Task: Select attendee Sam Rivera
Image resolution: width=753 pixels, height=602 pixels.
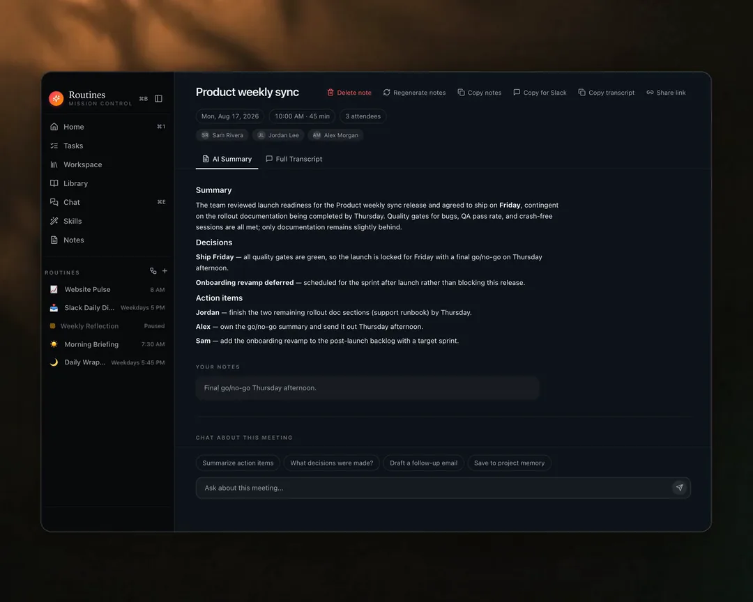Action: (222, 135)
